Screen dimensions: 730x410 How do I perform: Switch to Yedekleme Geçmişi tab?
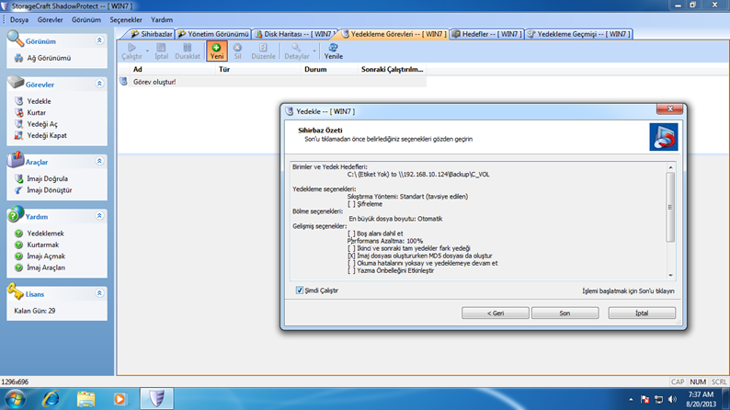click(x=579, y=34)
